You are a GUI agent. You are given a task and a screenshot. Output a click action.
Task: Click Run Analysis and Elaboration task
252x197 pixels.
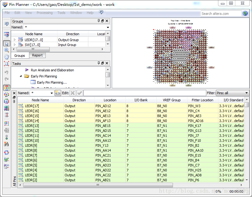tap(52, 70)
